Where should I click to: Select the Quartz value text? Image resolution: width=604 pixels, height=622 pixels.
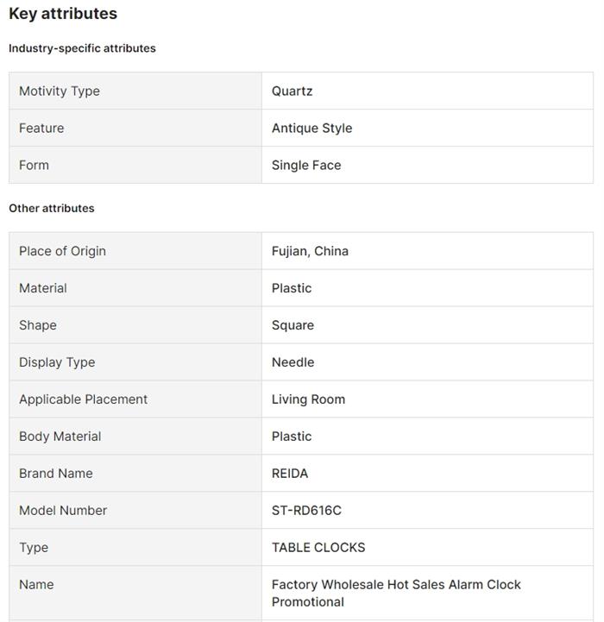(x=292, y=91)
